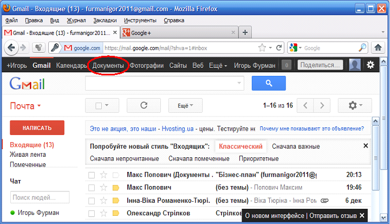Screen dimensions: 390x224
Task: Open the list all tabs arrow
Action: click(383, 32)
